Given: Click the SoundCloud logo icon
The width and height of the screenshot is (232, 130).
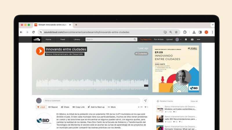Looking at the screenshot, I should 37,39.
